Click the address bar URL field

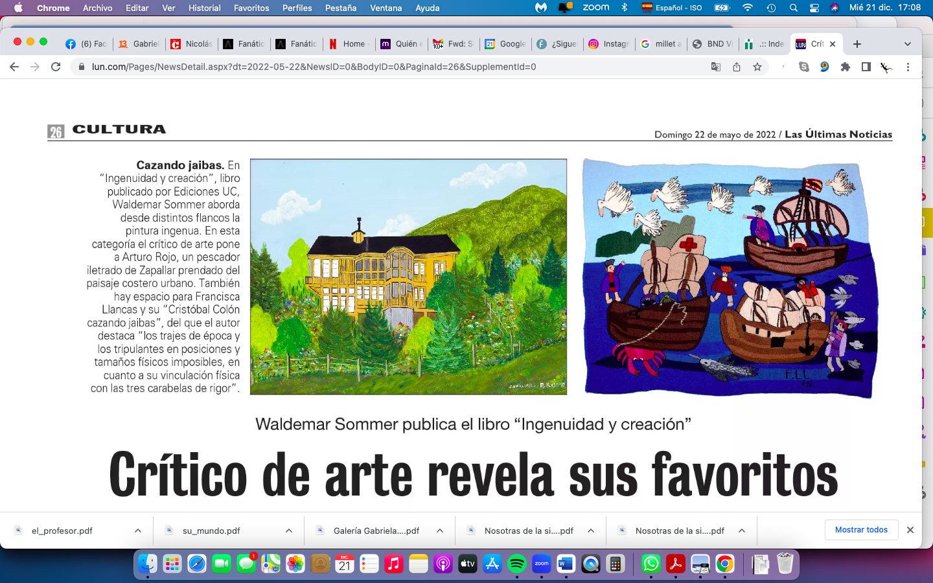point(389,67)
